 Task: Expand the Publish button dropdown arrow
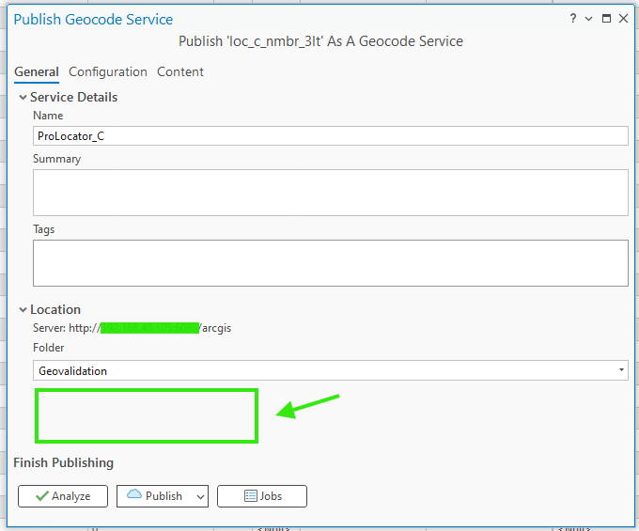201,497
